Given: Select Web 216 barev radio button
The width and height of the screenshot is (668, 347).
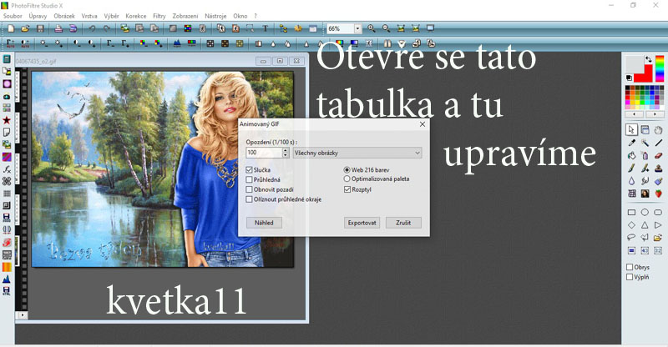Looking at the screenshot, I should [347, 169].
